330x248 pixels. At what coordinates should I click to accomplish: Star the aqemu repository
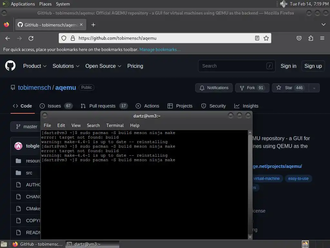tap(290, 88)
